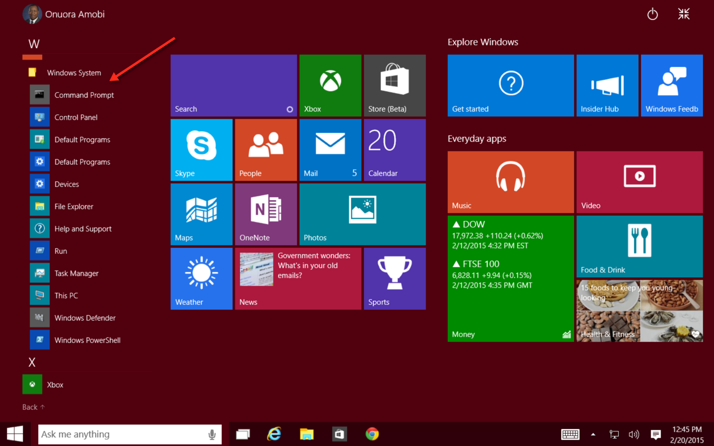This screenshot has width=714, height=446.
Task: Show hidden system tray icons
Action: [593, 435]
